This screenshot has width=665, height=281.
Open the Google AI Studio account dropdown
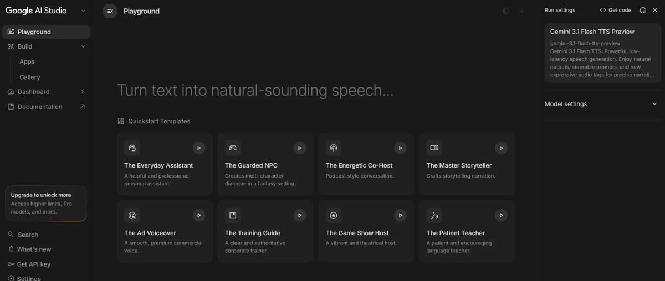click(83, 11)
